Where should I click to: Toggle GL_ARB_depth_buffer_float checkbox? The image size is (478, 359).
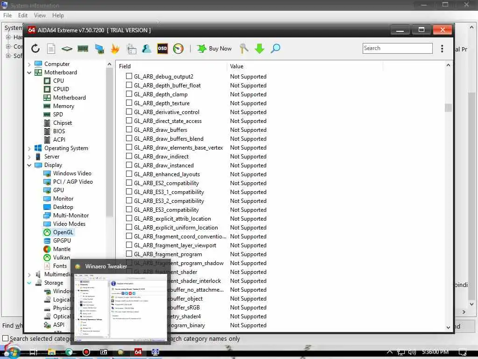[129, 85]
